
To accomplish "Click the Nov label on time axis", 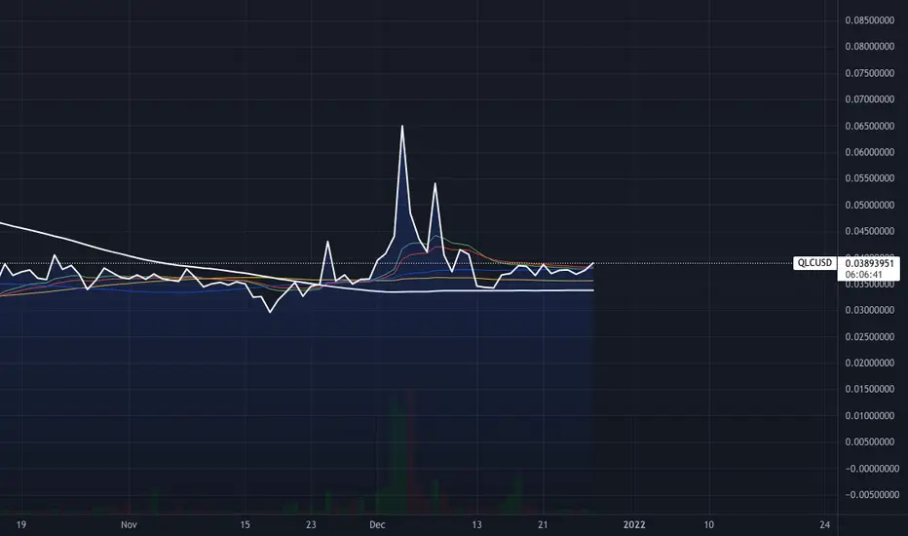I will (129, 524).
